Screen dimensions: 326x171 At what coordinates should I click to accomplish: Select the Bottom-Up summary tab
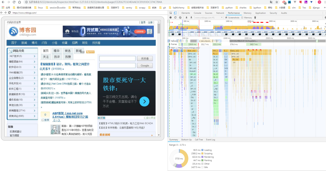click(x=187, y=139)
